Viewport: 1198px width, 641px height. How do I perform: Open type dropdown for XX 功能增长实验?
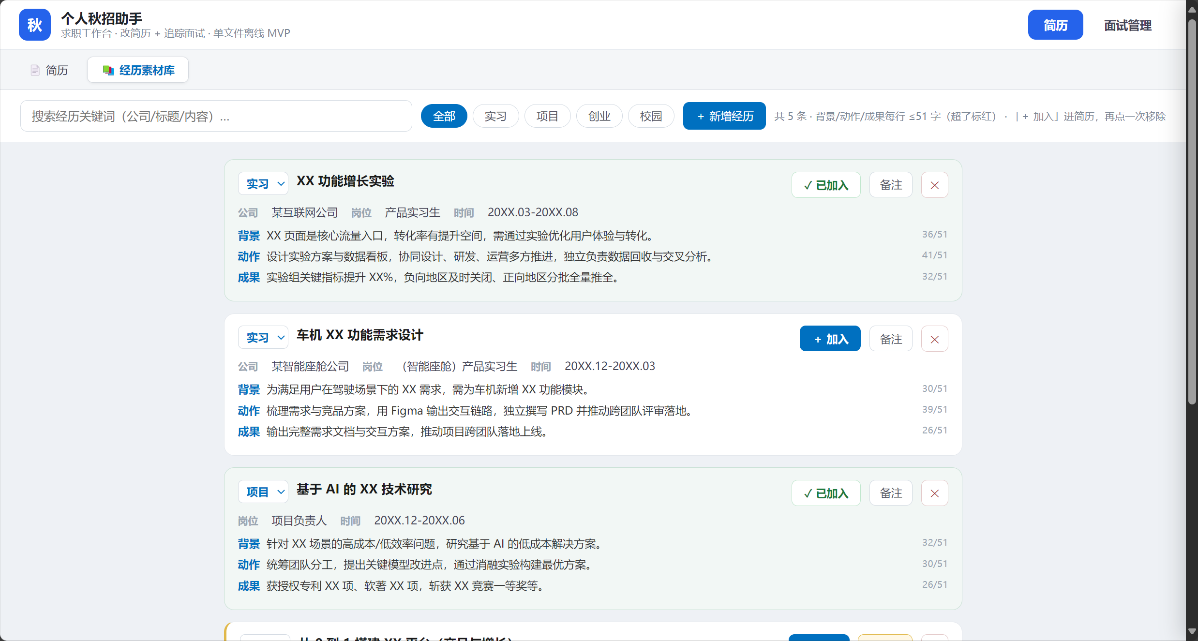coord(263,184)
